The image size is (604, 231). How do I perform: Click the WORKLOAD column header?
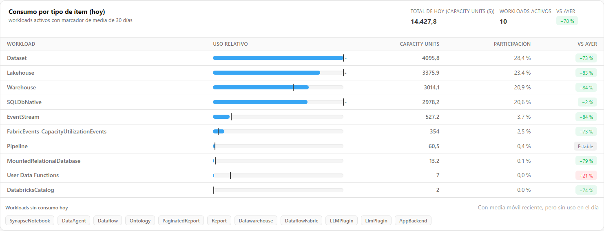point(21,44)
